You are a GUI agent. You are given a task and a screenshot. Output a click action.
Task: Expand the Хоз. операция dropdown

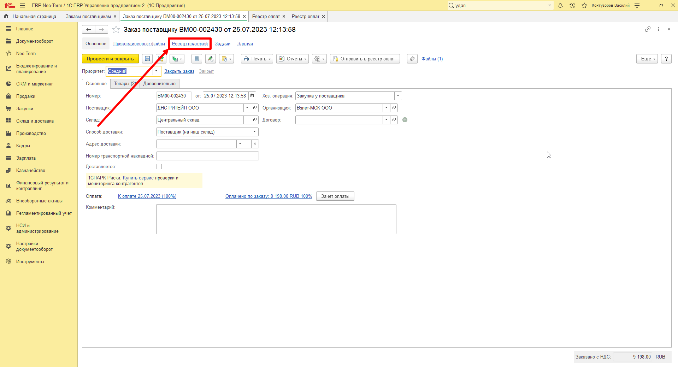click(x=398, y=96)
